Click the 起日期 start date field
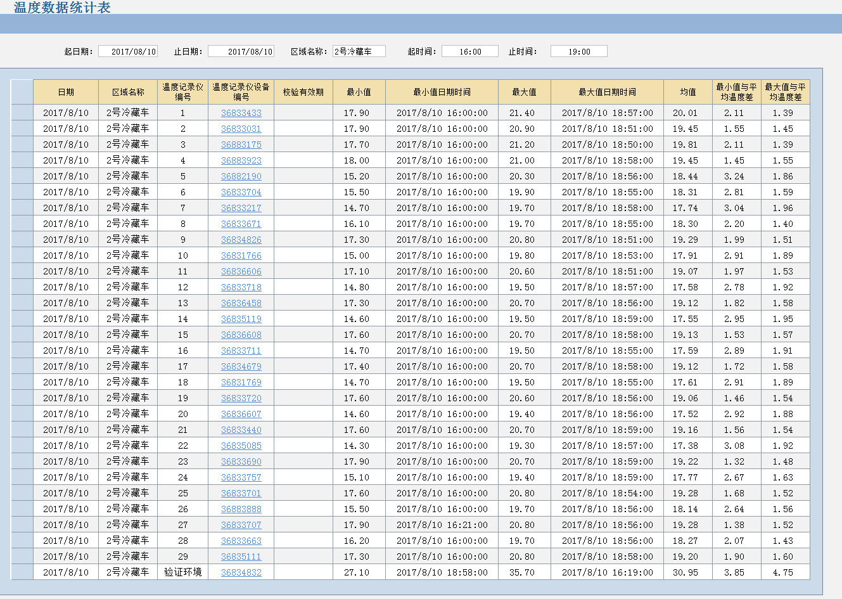Screen dimensions: 842x599 point(128,51)
